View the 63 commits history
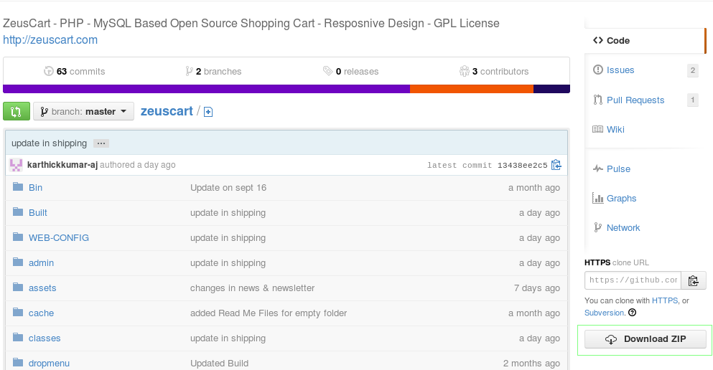This screenshot has width=713, height=370. (x=75, y=71)
